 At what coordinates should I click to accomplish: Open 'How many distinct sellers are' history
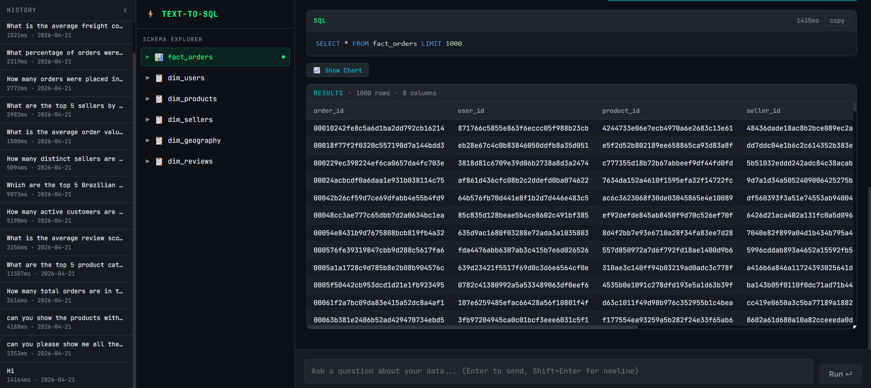point(66,163)
